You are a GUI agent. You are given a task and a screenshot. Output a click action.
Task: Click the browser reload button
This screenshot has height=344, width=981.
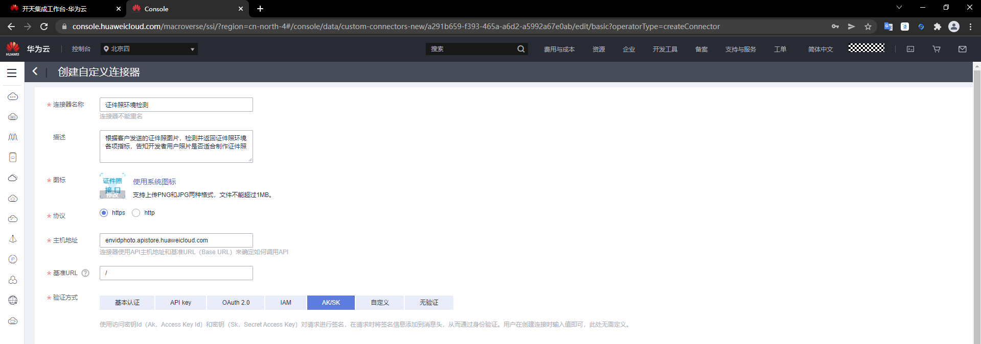[x=44, y=27]
